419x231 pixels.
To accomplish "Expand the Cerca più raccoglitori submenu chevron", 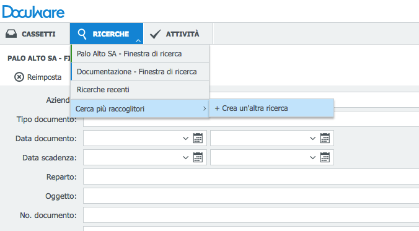I will click(205, 109).
